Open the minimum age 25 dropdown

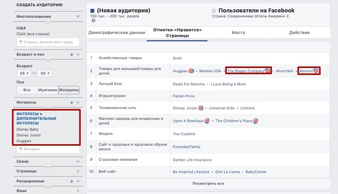tap(24, 73)
